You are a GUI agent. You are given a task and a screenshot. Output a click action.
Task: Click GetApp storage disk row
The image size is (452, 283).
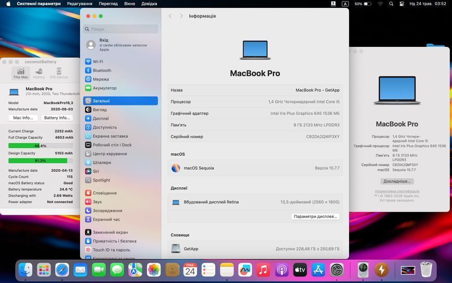(255, 249)
